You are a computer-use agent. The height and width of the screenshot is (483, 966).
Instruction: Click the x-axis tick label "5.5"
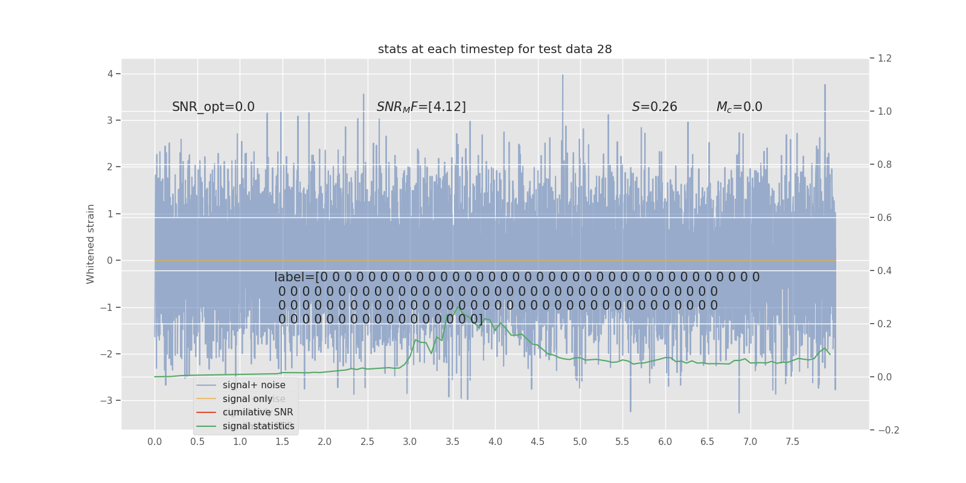coord(622,442)
